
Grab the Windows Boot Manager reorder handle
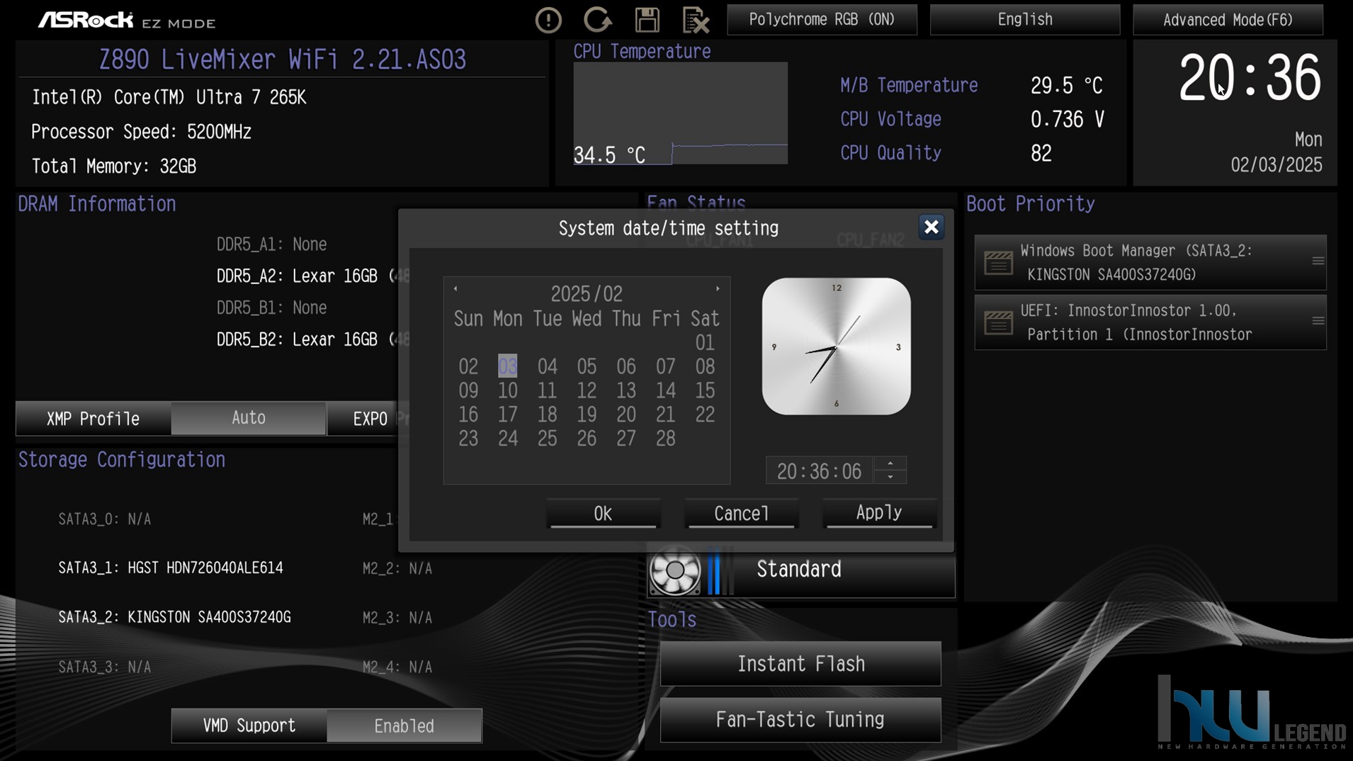(1318, 261)
